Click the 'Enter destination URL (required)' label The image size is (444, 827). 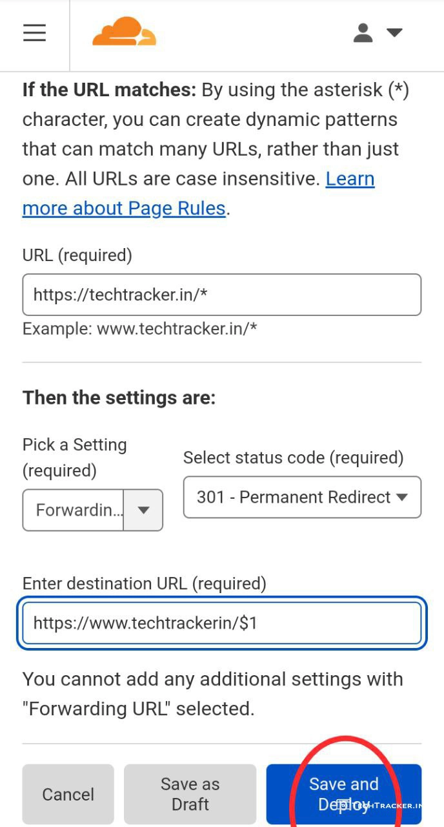pyautogui.click(x=144, y=583)
